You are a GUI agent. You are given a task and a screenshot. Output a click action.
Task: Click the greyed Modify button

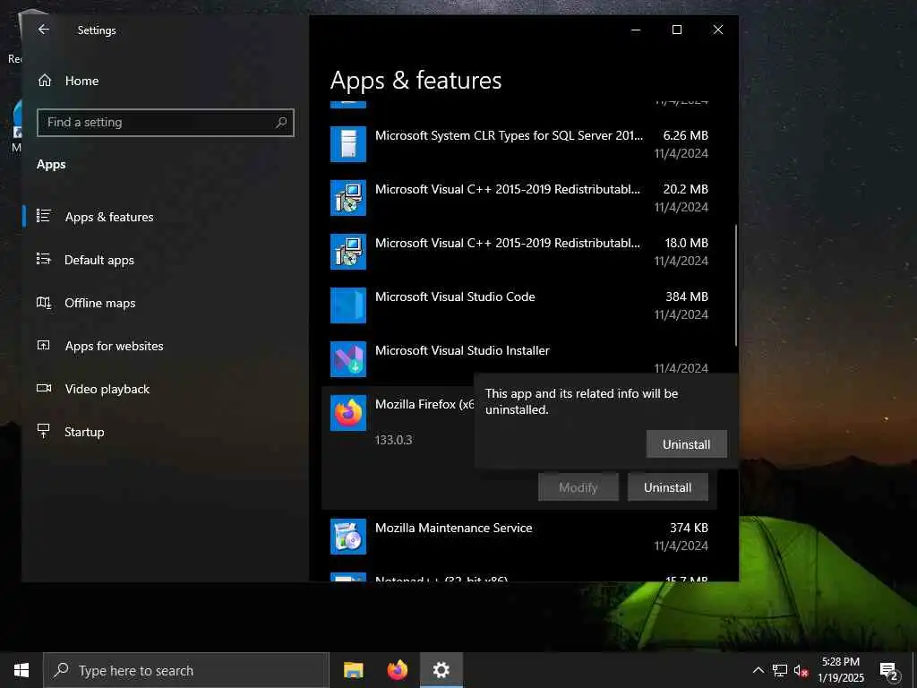point(578,487)
